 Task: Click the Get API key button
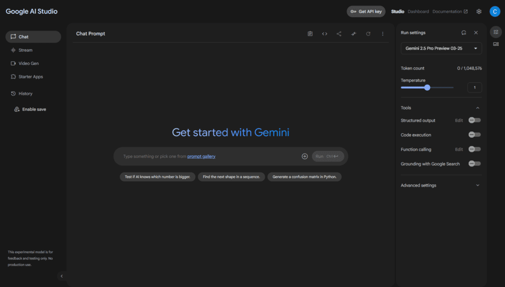pyautogui.click(x=366, y=12)
